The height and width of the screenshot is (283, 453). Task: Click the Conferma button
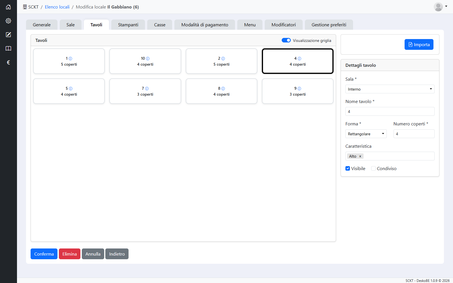[x=44, y=254]
